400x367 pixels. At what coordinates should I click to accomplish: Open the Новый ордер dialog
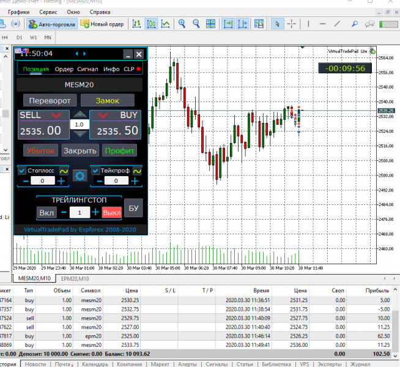tap(102, 24)
